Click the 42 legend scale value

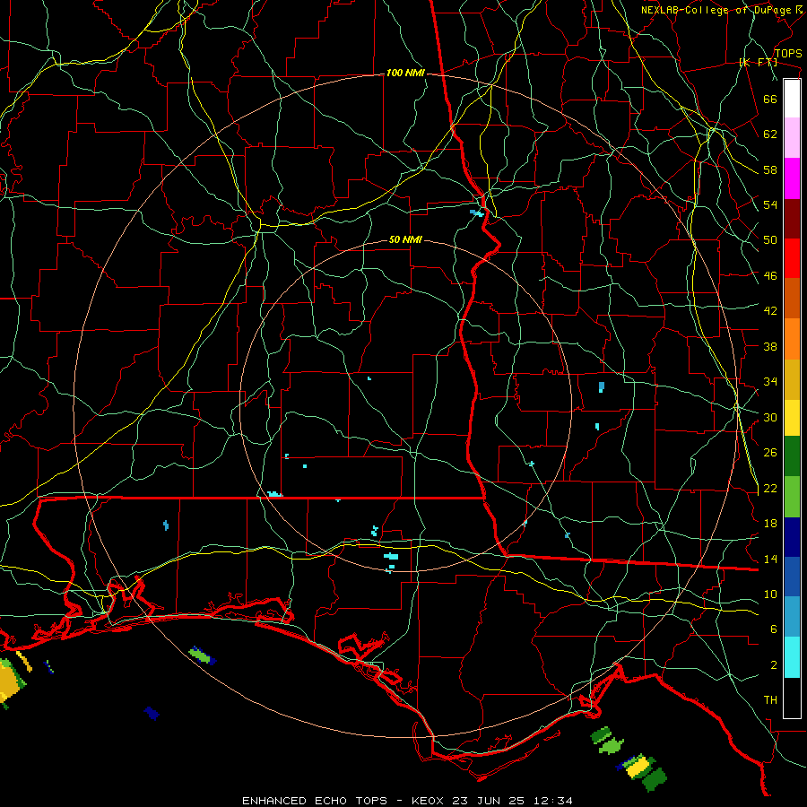point(770,311)
